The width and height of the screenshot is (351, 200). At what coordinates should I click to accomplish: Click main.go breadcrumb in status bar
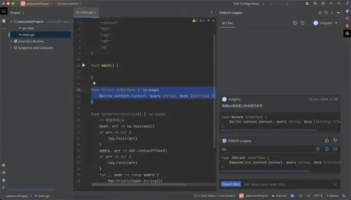[42, 196]
